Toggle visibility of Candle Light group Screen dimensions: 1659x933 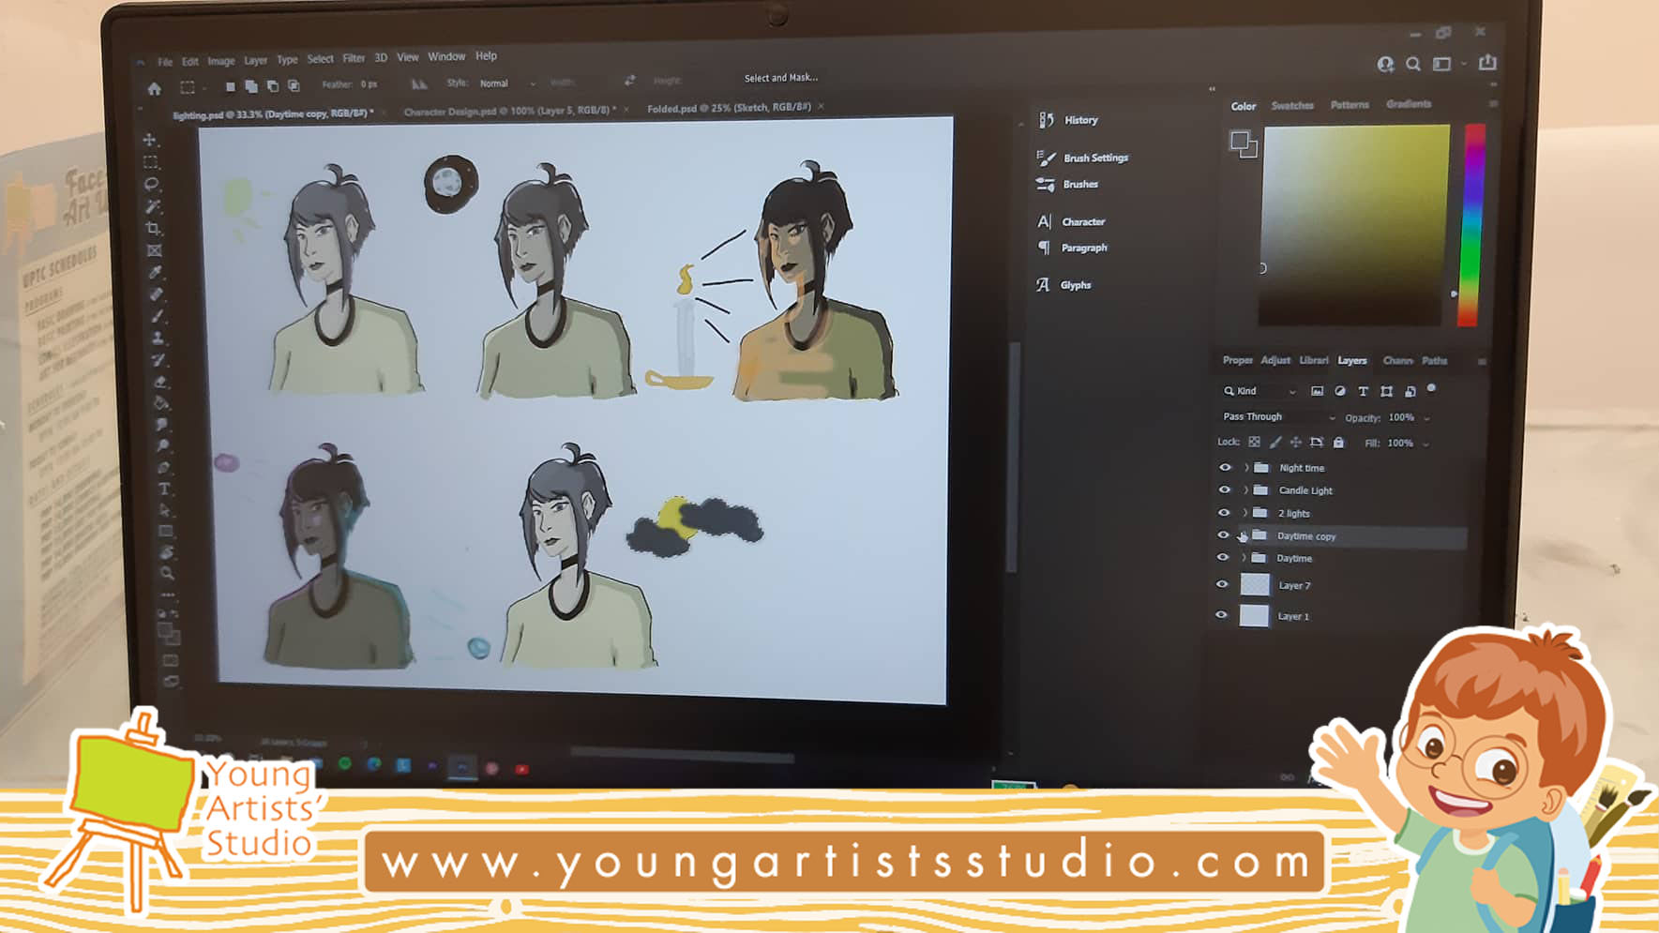[1224, 489]
